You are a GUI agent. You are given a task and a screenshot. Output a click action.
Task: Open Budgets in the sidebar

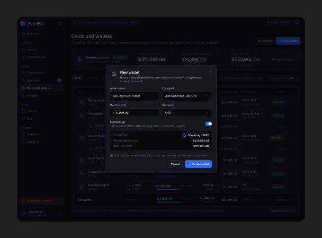tap(41, 96)
